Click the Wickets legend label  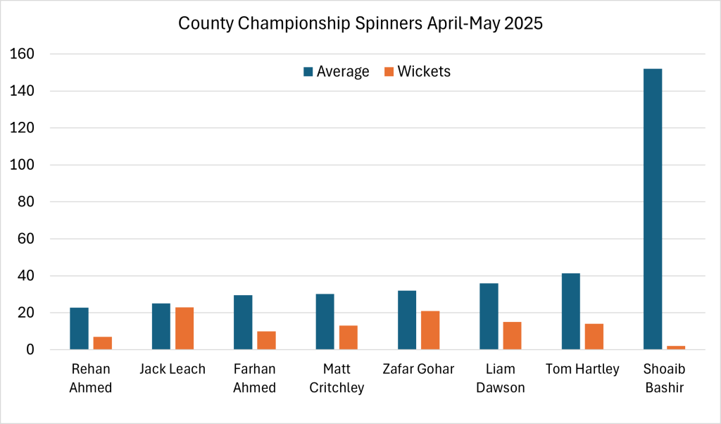point(424,72)
